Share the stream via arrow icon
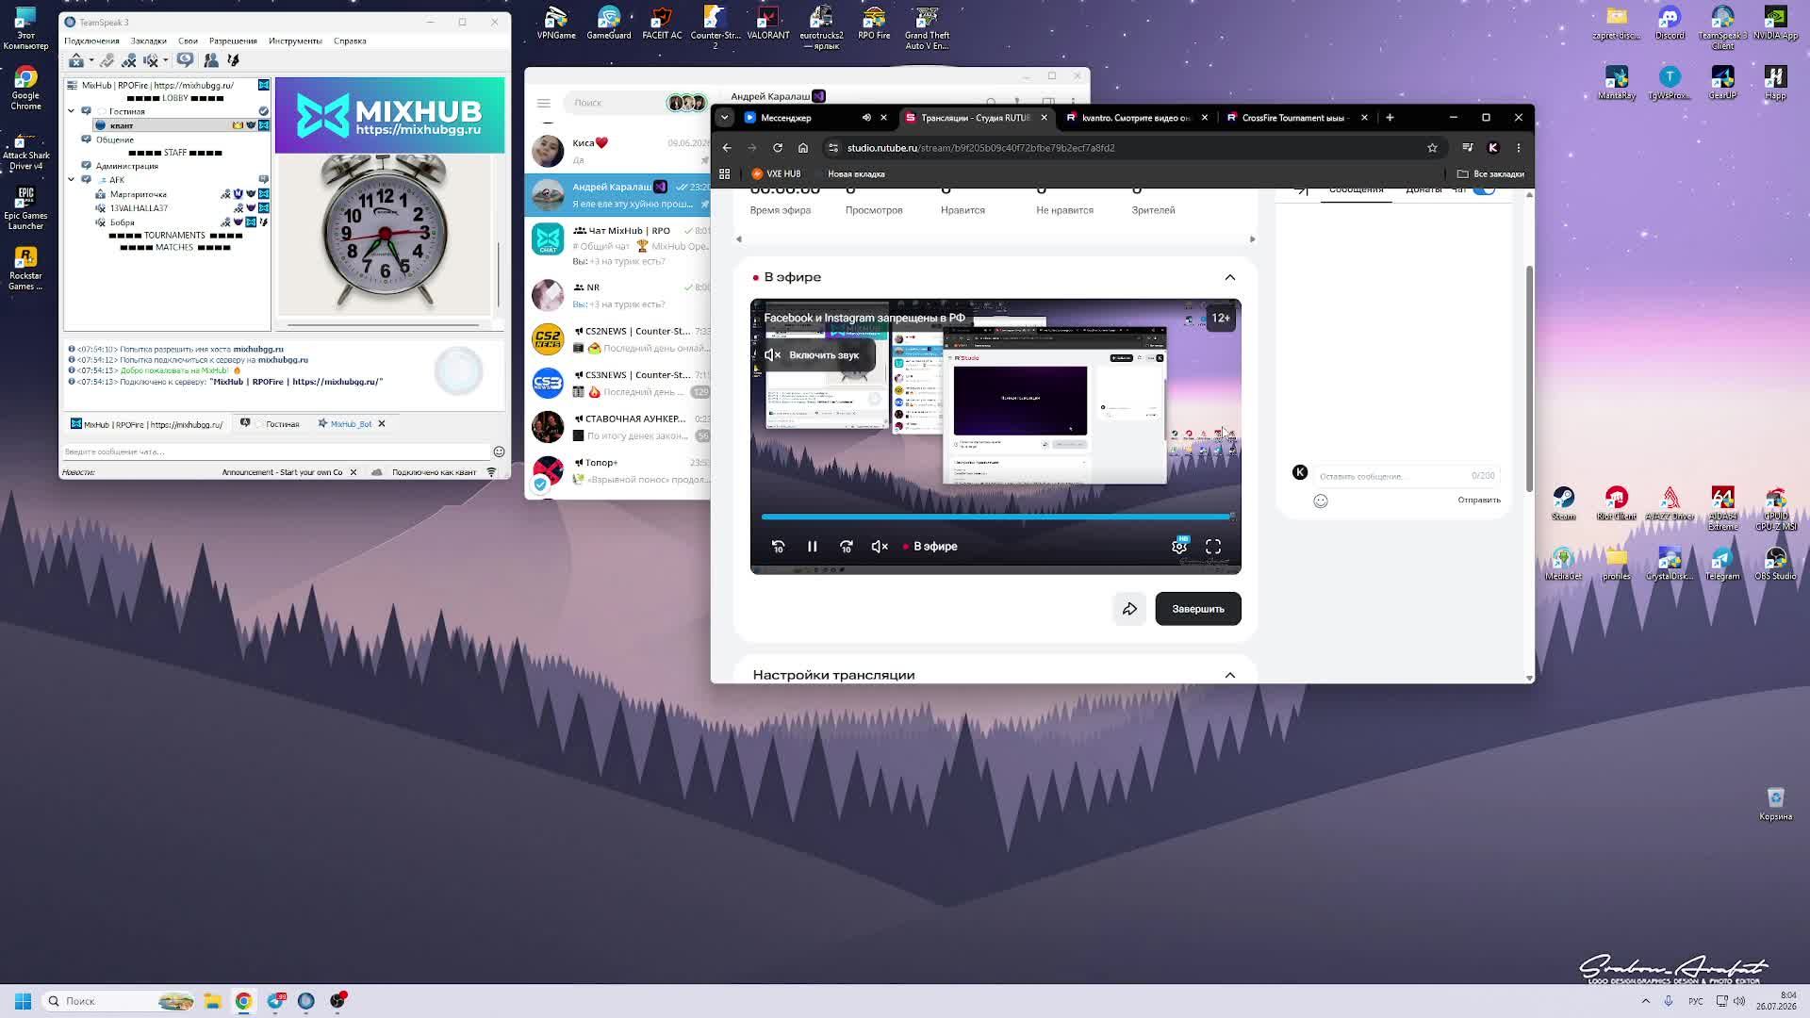This screenshot has width=1810, height=1018. click(x=1129, y=609)
